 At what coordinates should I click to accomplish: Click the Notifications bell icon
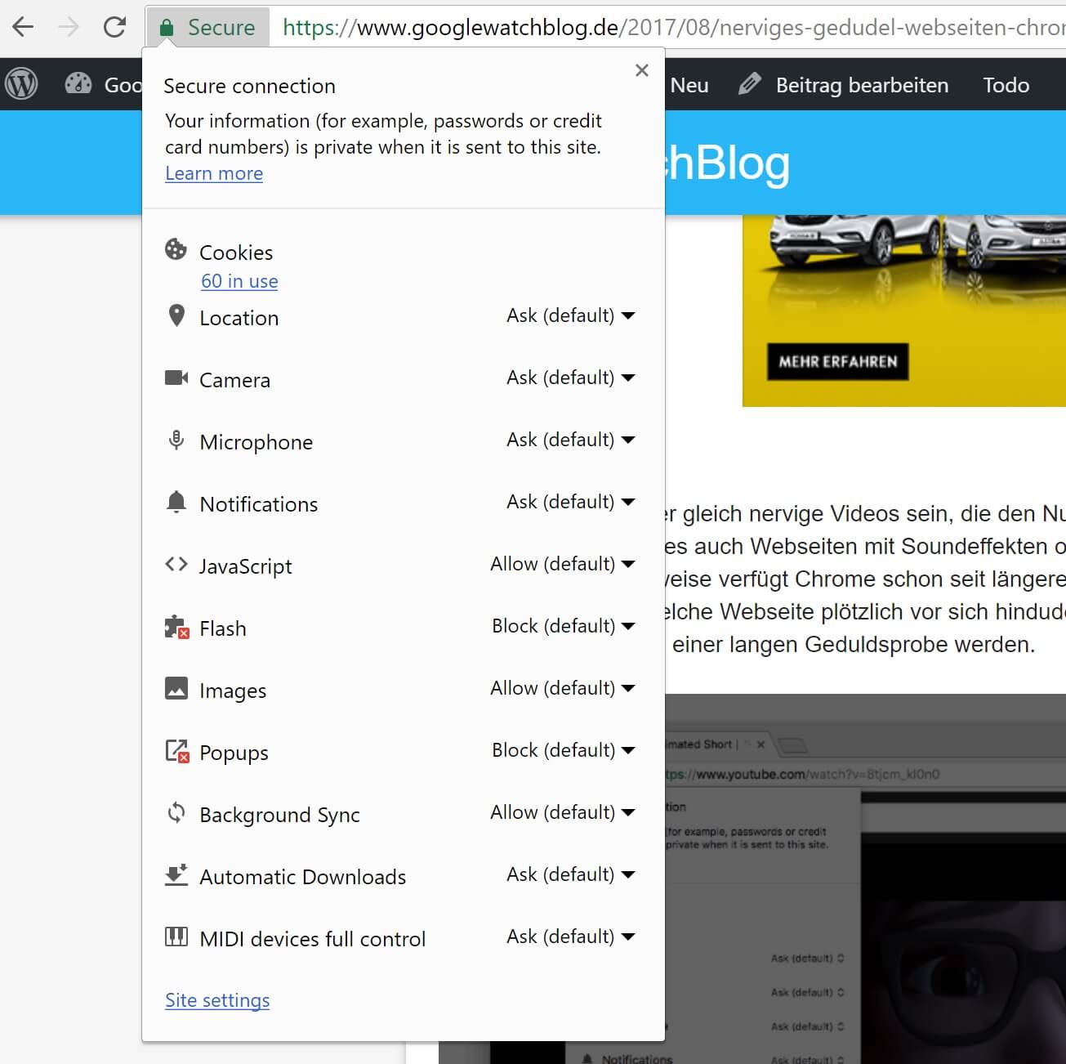click(x=176, y=503)
